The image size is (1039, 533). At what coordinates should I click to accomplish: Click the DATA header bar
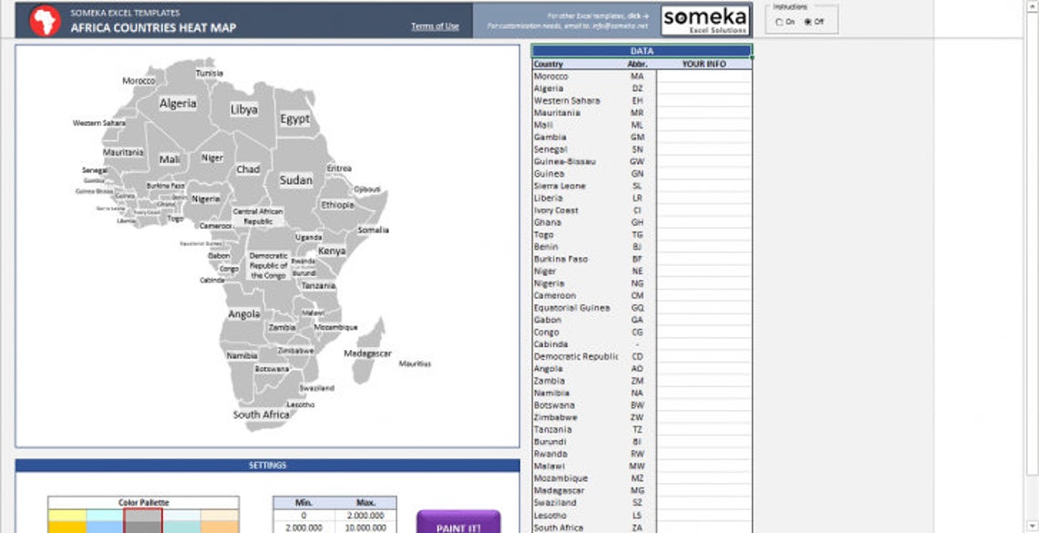pyautogui.click(x=641, y=51)
